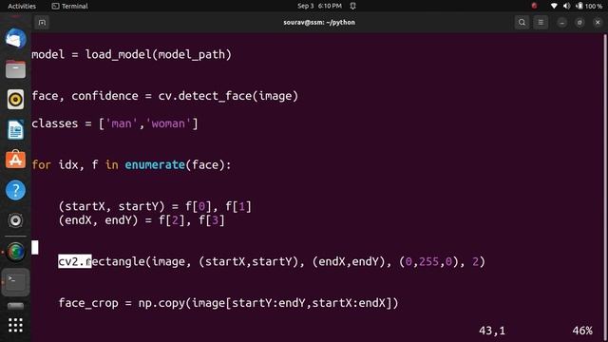
Task: Open the clock showing Sep 3 6:10 PM
Action: pos(319,6)
